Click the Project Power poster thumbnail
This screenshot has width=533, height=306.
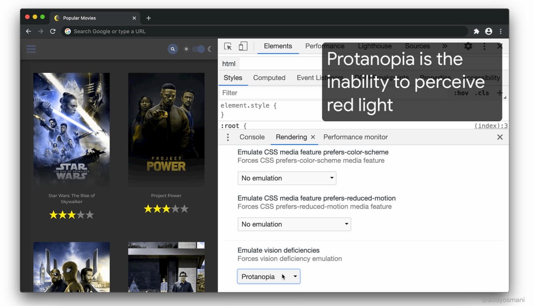[166, 129]
